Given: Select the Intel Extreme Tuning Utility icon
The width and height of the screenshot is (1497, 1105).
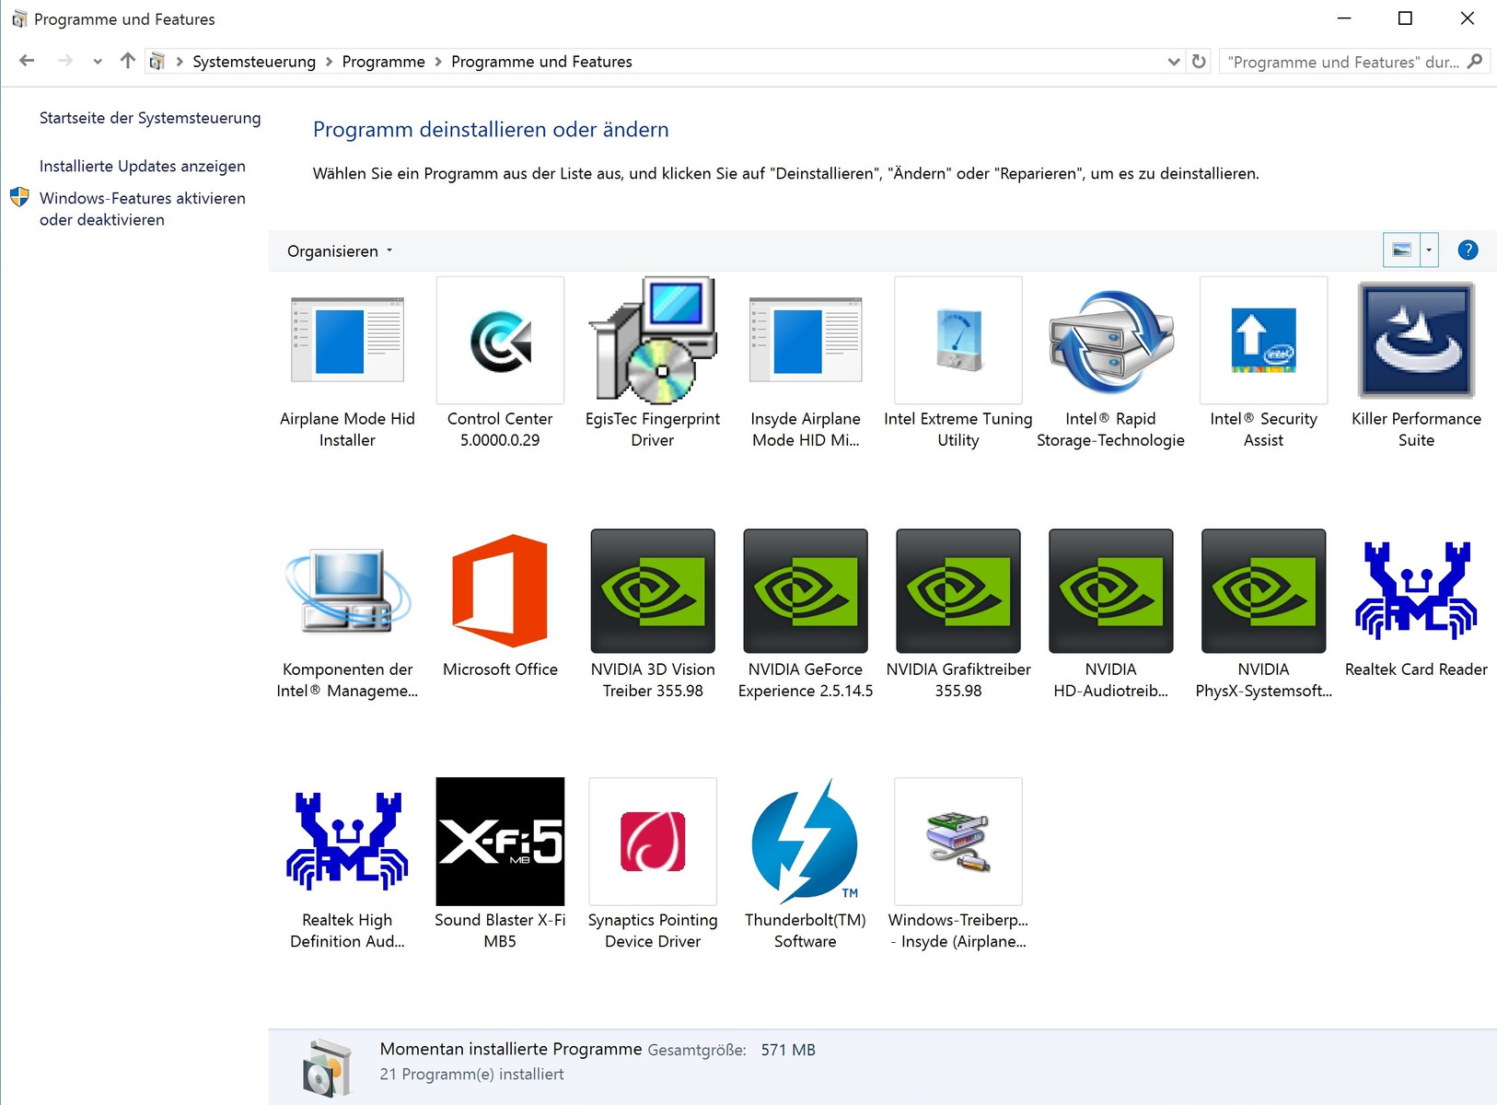Looking at the screenshot, I should [x=958, y=341].
